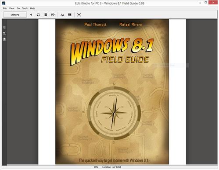Return to the Library
This screenshot has width=219, height=170.
pyautogui.click(x=15, y=15)
